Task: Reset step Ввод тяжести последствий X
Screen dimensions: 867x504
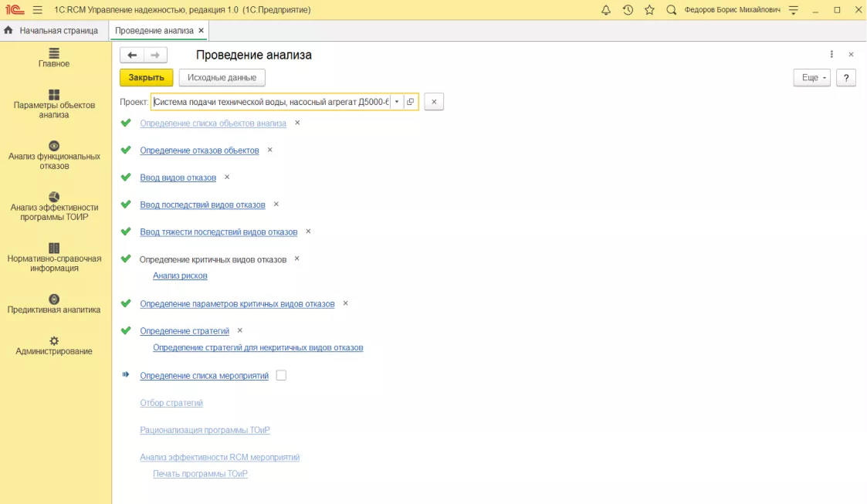Action: click(309, 231)
